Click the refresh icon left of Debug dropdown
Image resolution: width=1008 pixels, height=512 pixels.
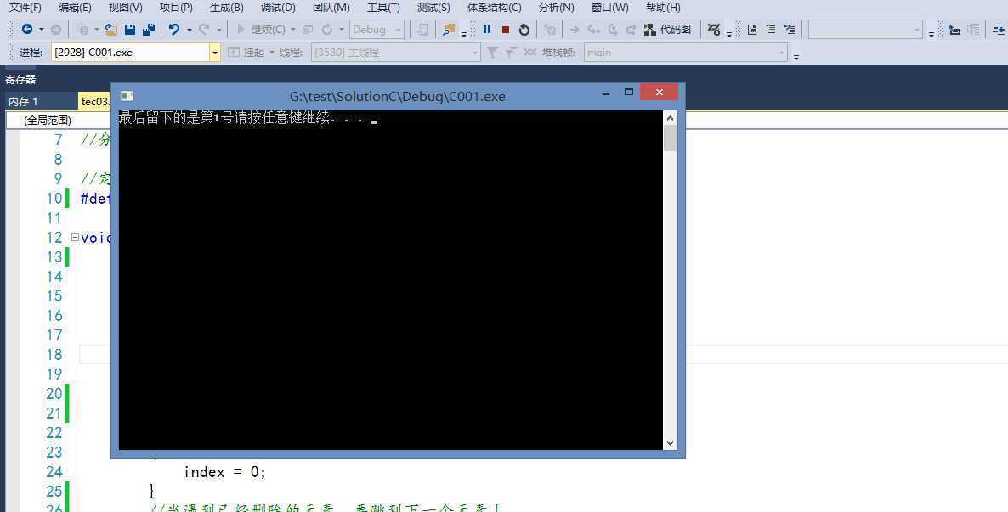(327, 30)
